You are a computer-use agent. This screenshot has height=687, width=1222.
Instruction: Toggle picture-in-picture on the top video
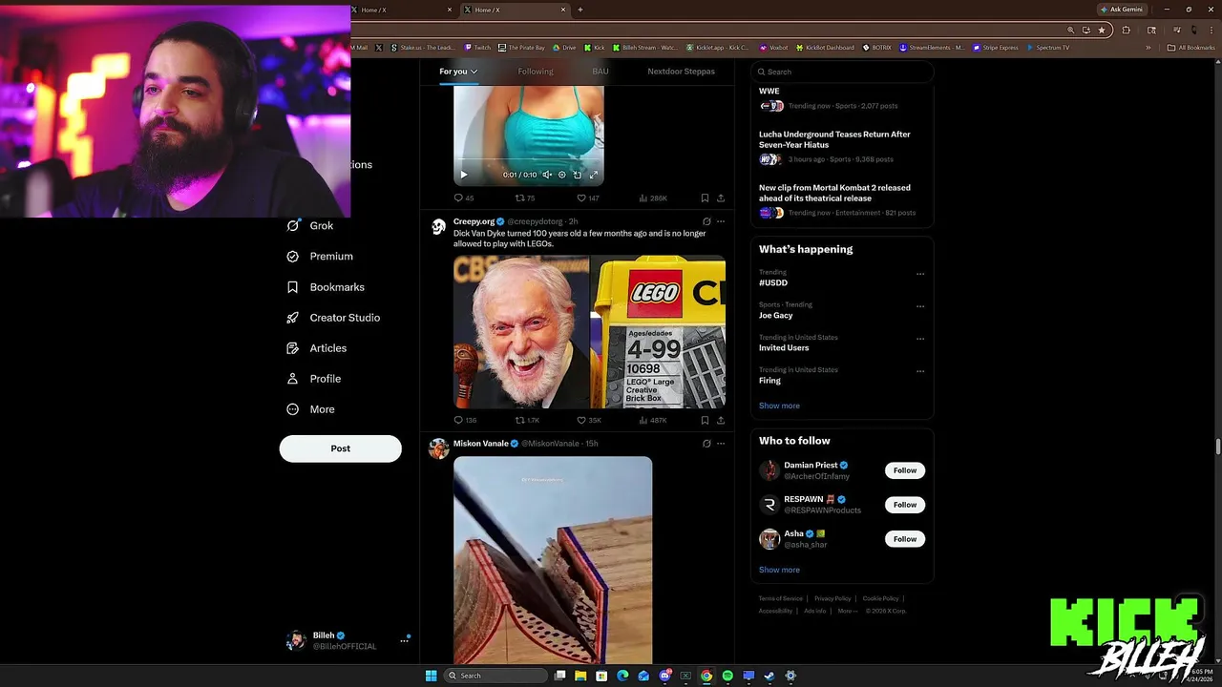[x=577, y=175]
